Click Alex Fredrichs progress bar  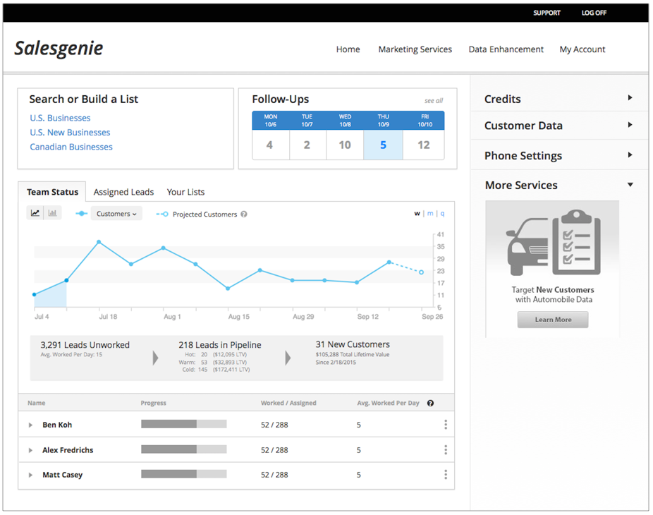point(183,449)
